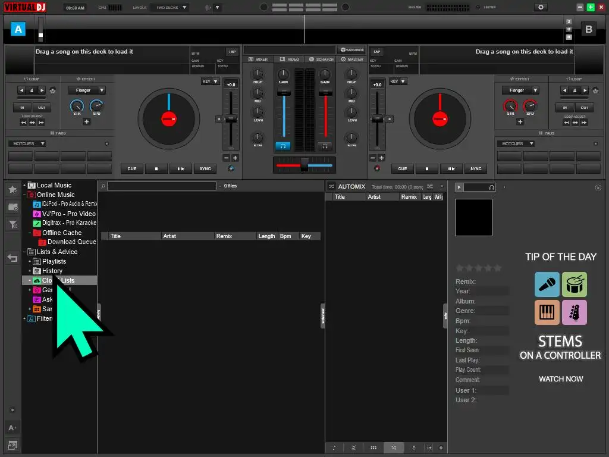This screenshot has width=609, height=457.
Task: Click the piano keys stem icon
Action: (547, 312)
